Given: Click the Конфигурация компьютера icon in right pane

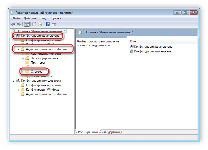Looking at the screenshot, I should [x=132, y=46].
